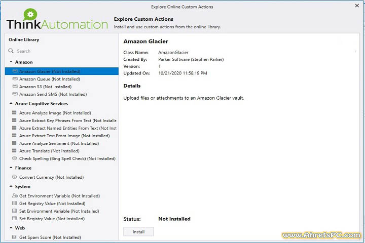365x243 pixels.
Task: Select Azure Analyze Sentiment (Not Installed)
Action: click(x=62, y=143)
